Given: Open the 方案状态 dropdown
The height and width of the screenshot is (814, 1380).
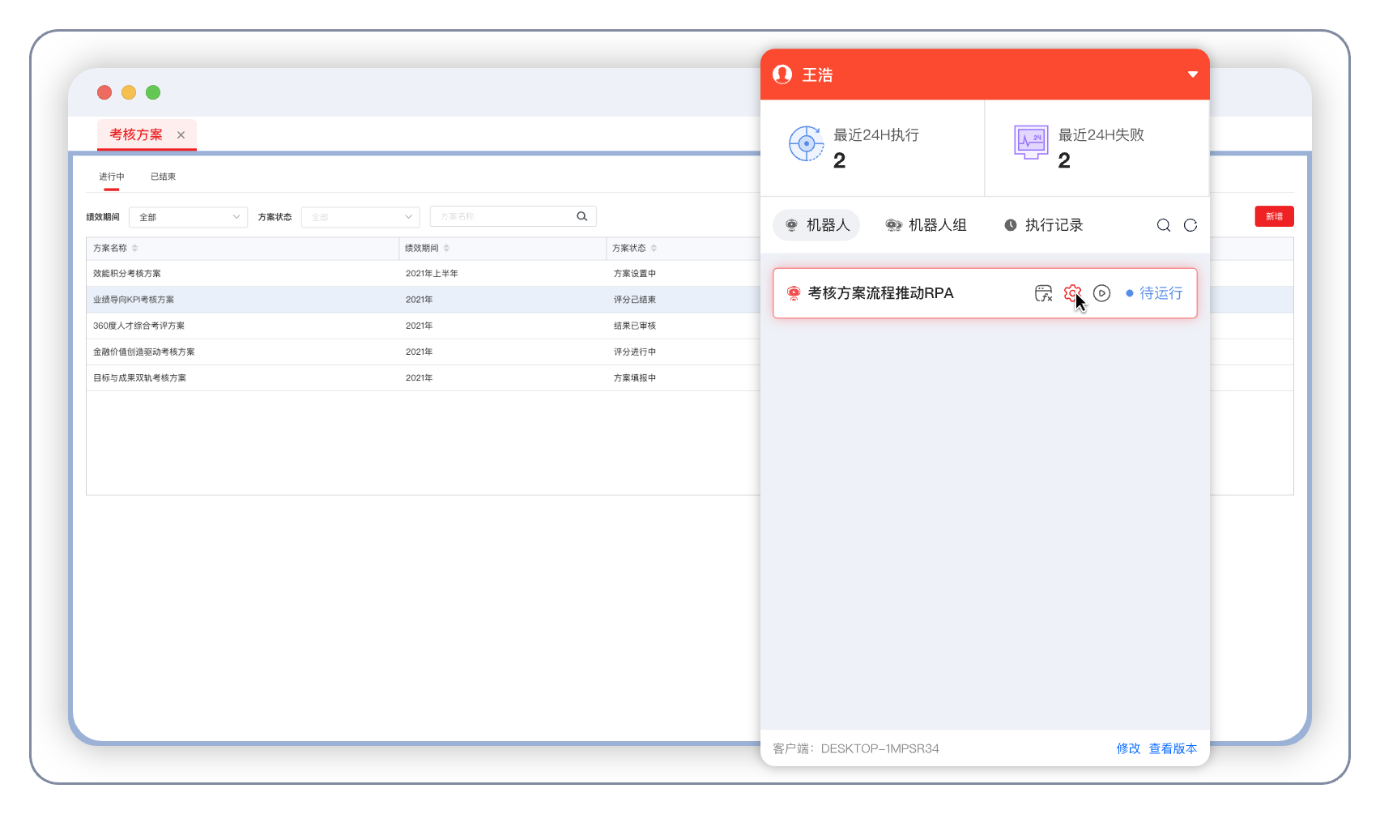Looking at the screenshot, I should [360, 217].
